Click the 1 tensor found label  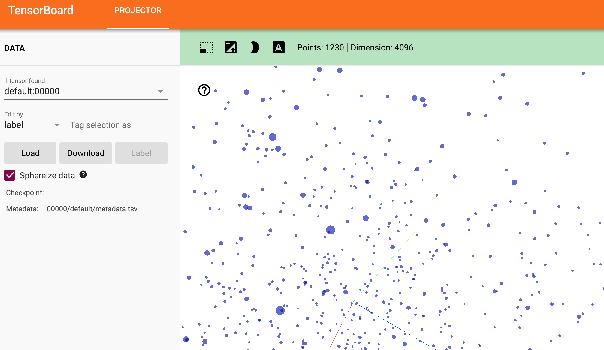(25, 81)
